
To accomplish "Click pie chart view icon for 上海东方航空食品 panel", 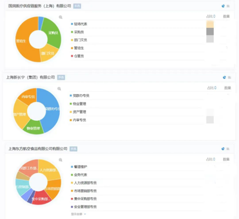I will coord(223,149).
